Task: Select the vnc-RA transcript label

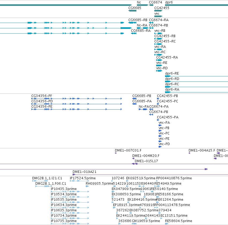Action: click(x=160, y=47)
